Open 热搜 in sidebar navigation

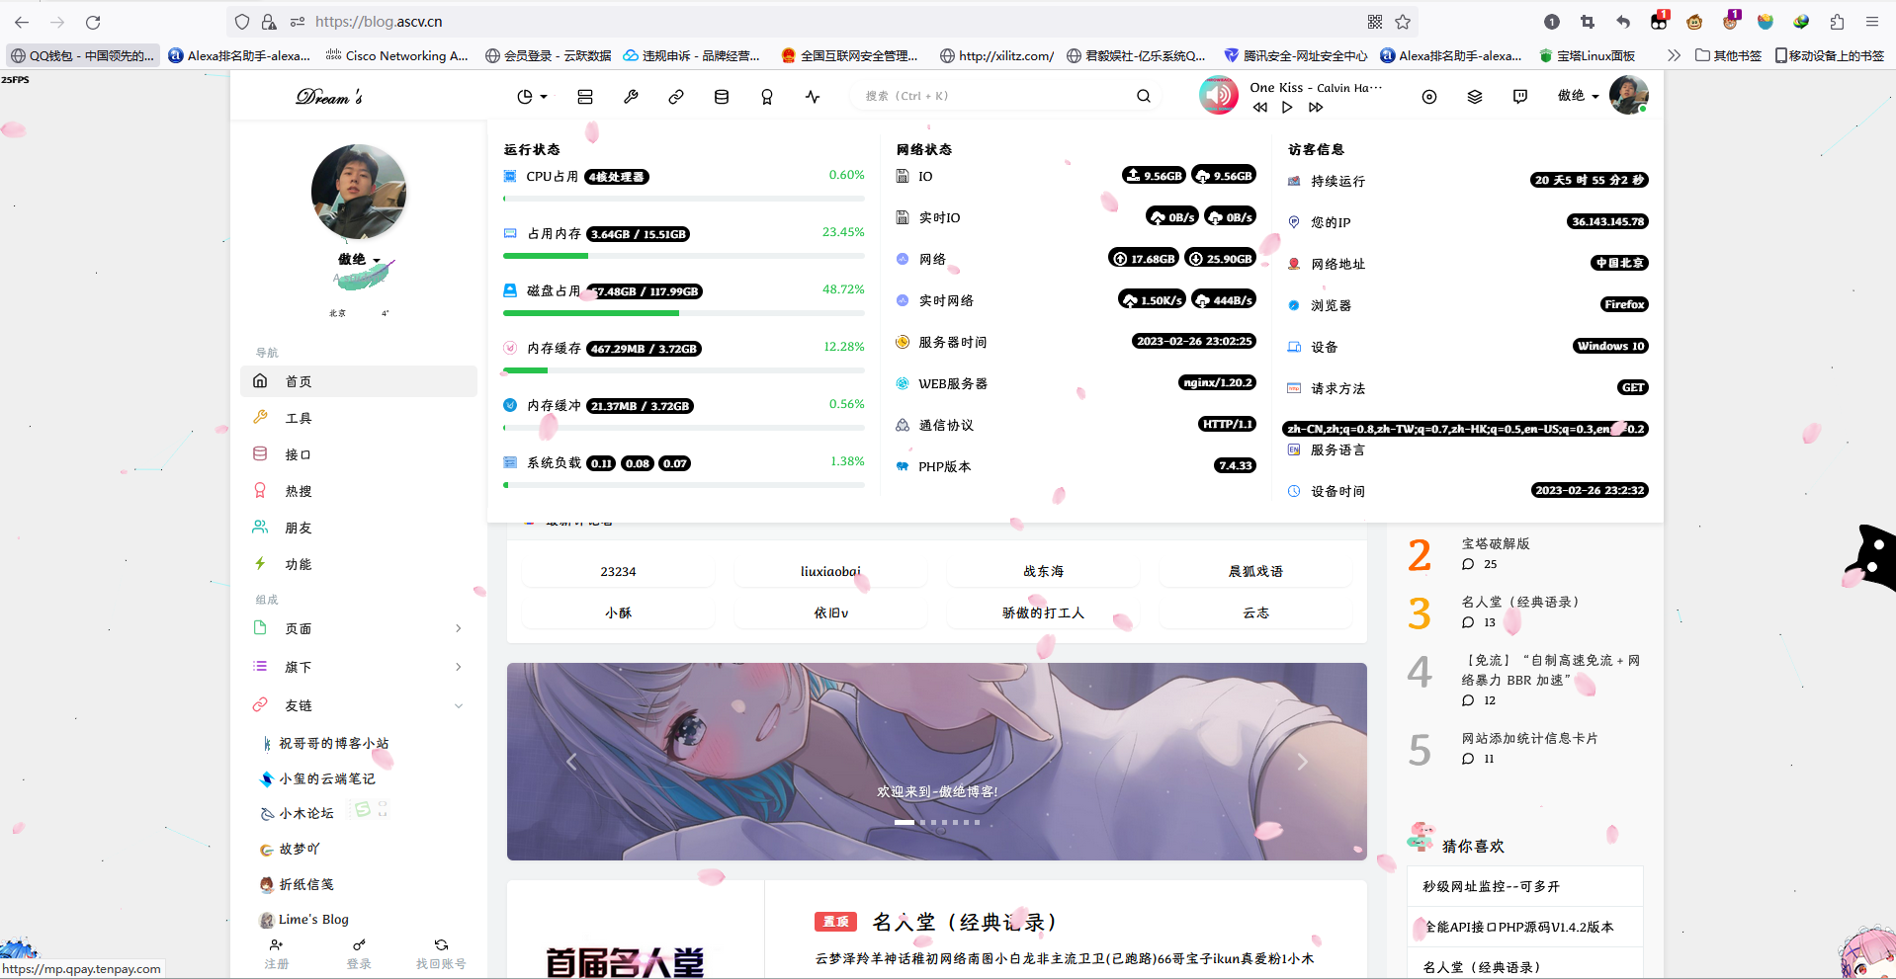(x=359, y=491)
